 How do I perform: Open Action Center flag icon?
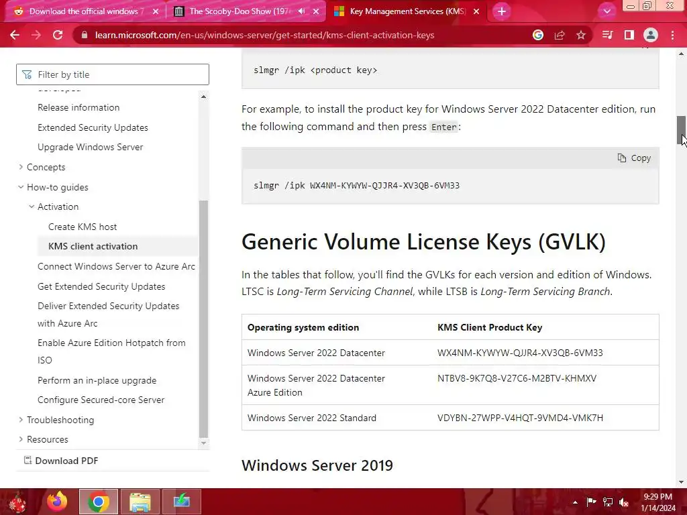[x=591, y=502]
